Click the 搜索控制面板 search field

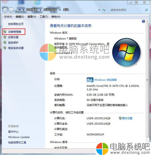coord(127,10)
